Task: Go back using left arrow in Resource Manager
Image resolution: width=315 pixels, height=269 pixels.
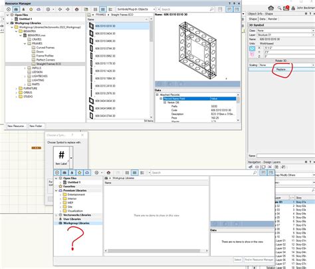Action: 60,9
